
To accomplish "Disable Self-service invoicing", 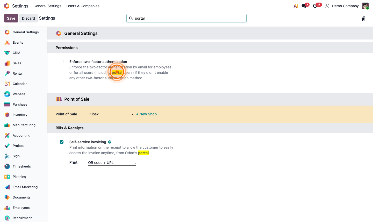I will [x=62, y=142].
